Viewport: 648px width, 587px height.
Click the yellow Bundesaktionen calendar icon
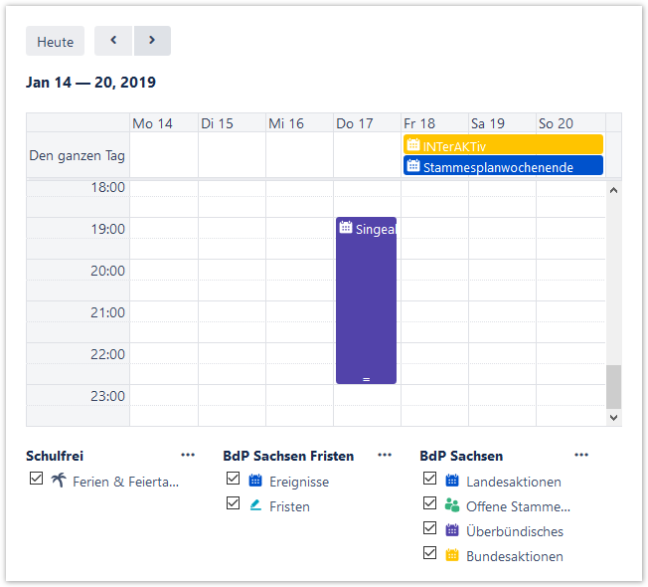[x=452, y=555]
